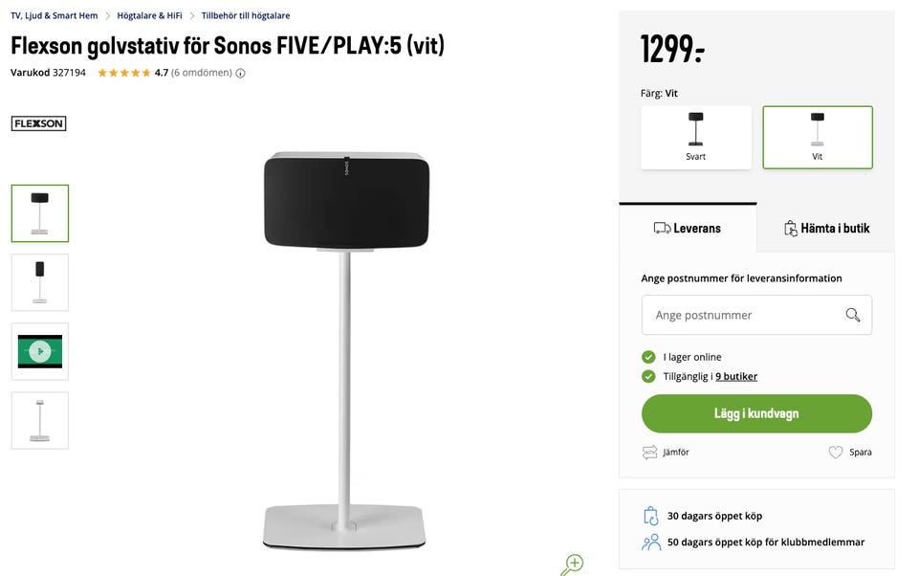Click the Lägg i kundvagn button
The width and height of the screenshot is (918, 576).
pyautogui.click(x=756, y=413)
